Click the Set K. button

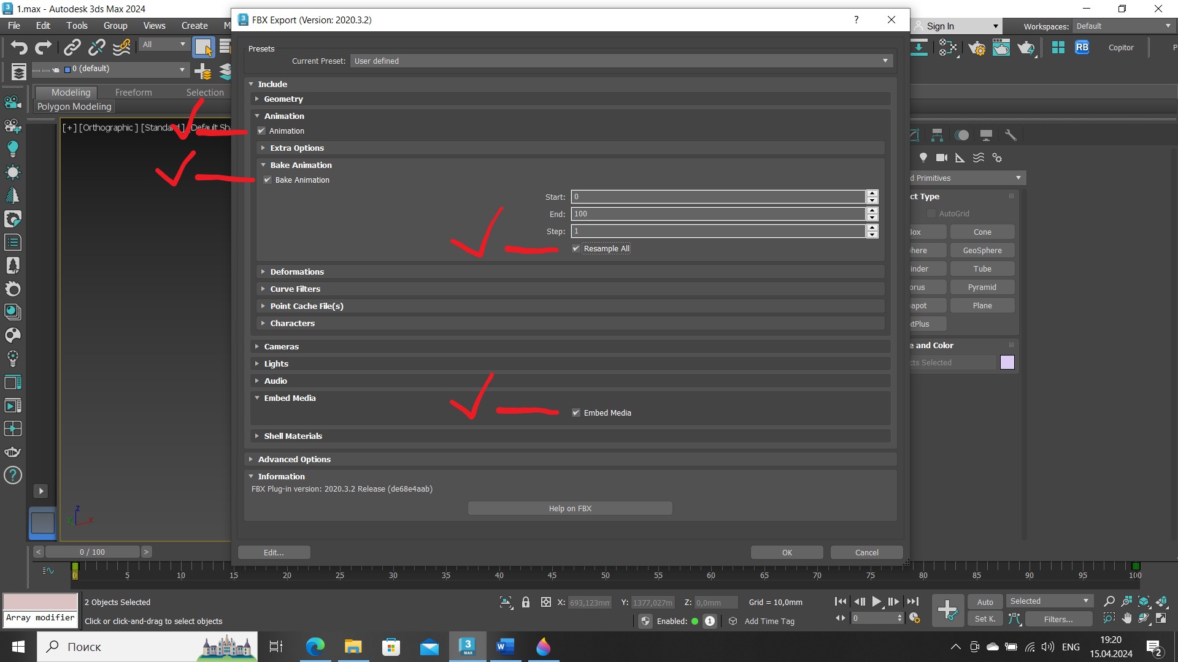[985, 618]
